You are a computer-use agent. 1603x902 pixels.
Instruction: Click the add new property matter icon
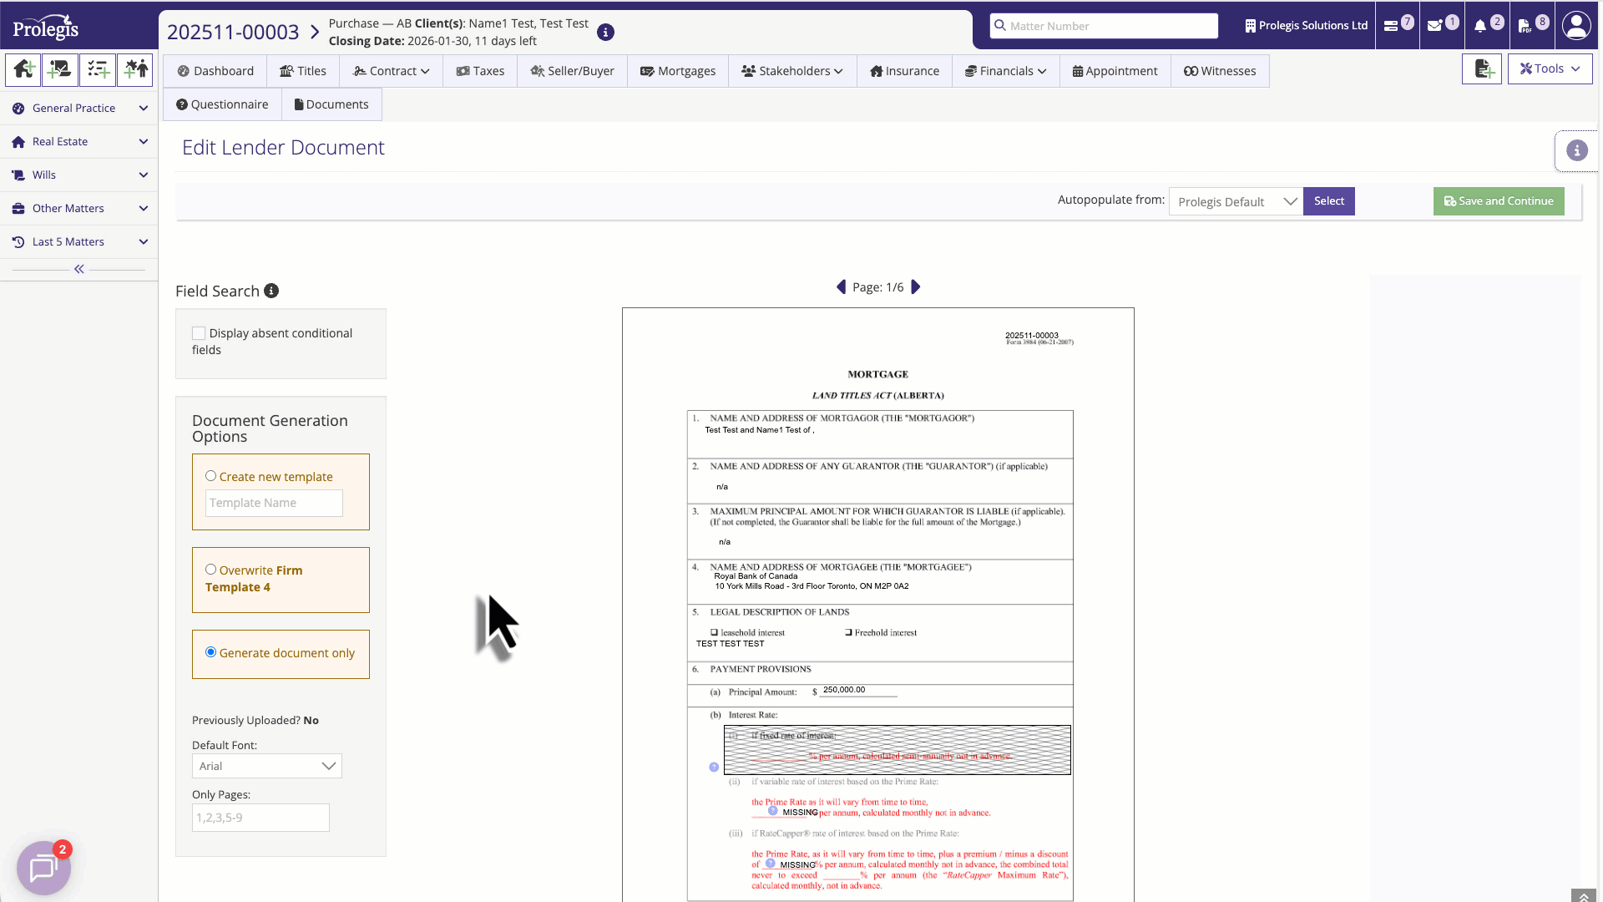point(23,70)
